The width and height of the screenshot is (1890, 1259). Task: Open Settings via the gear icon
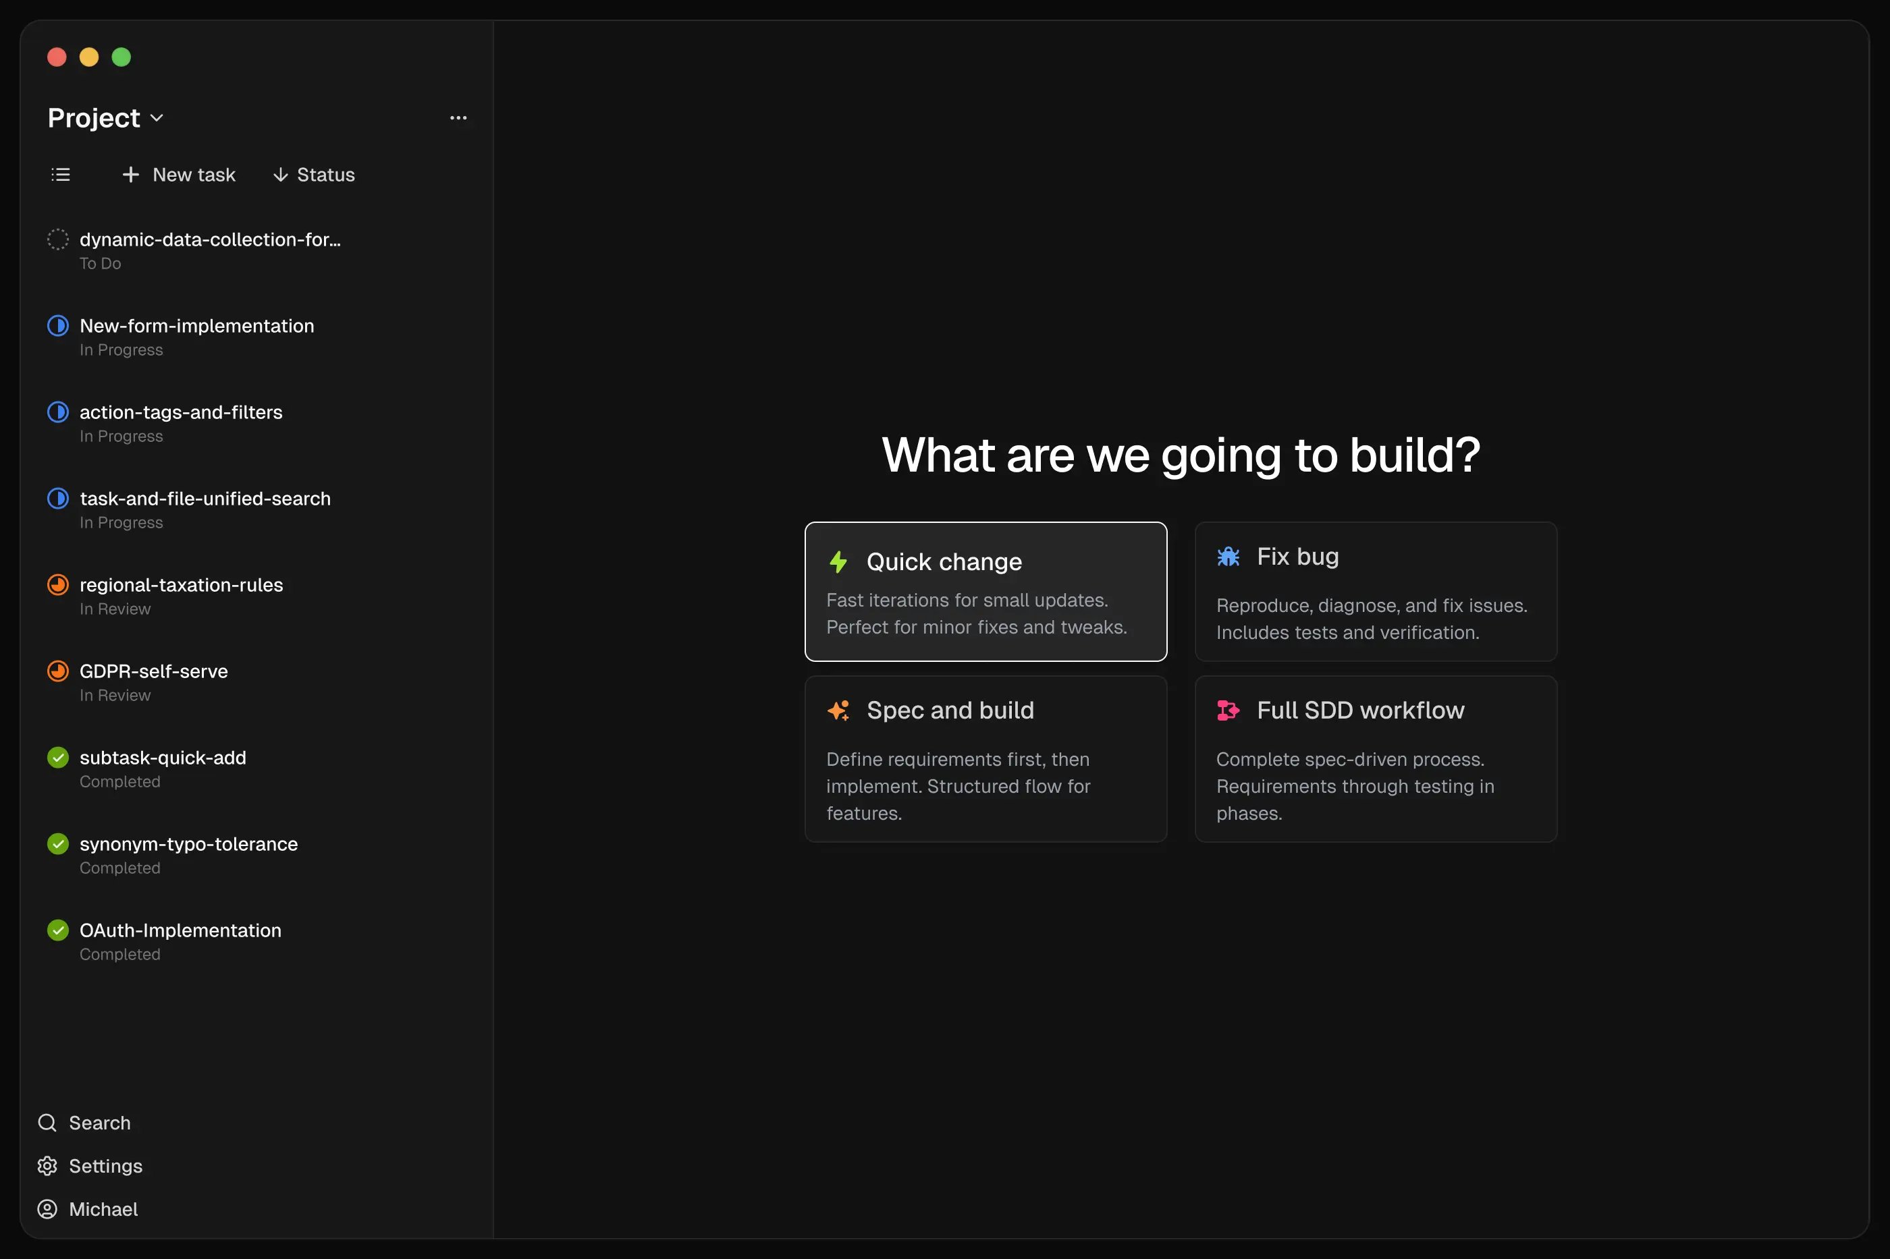coord(47,1166)
